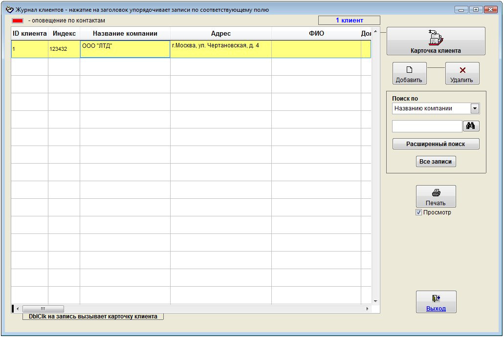Select the ID cell with value 1
504x337 pixels.
(29, 49)
